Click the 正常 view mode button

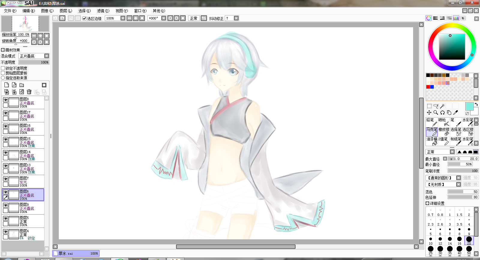pos(194,18)
